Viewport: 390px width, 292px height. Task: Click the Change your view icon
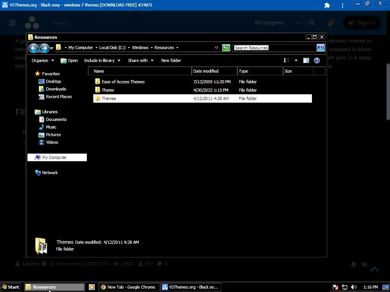pos(287,60)
